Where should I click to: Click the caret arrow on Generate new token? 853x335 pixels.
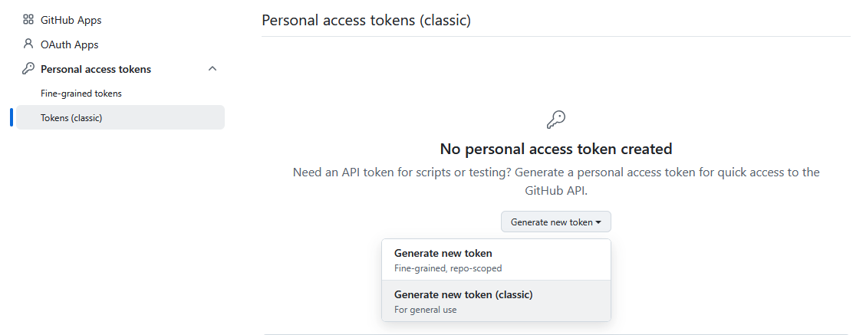click(x=598, y=222)
